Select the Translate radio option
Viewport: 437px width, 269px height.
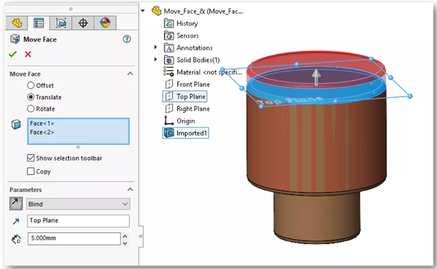30,97
